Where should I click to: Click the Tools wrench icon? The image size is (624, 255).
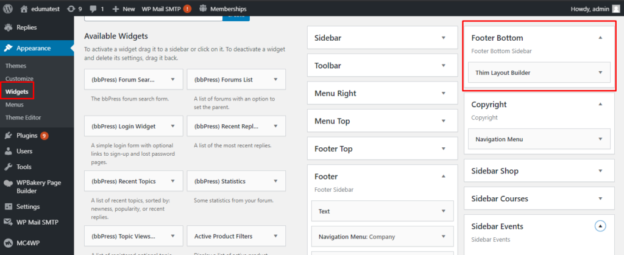click(x=8, y=167)
